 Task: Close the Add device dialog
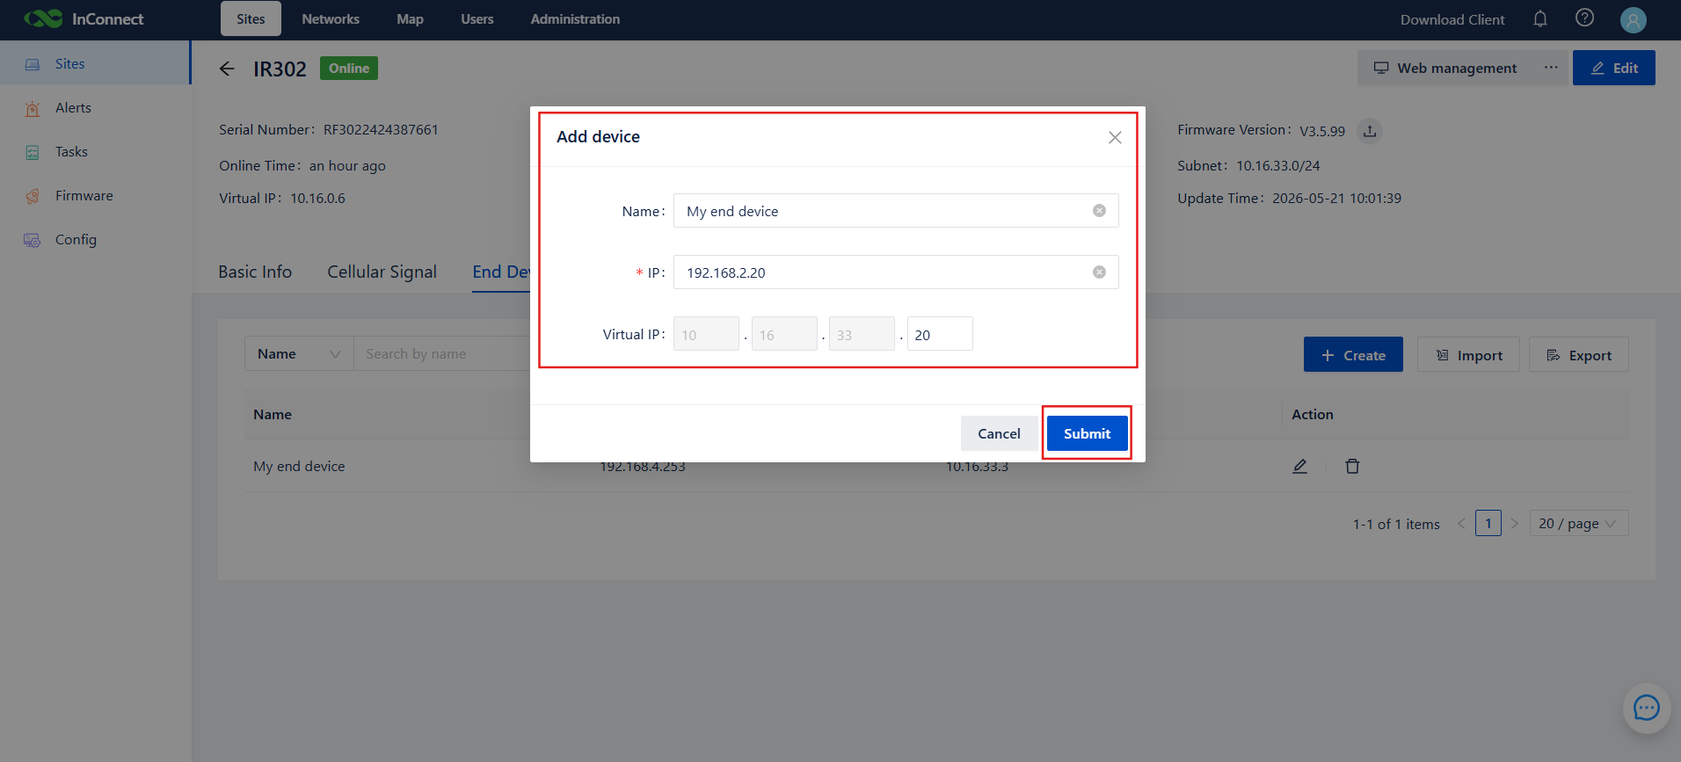(1115, 137)
